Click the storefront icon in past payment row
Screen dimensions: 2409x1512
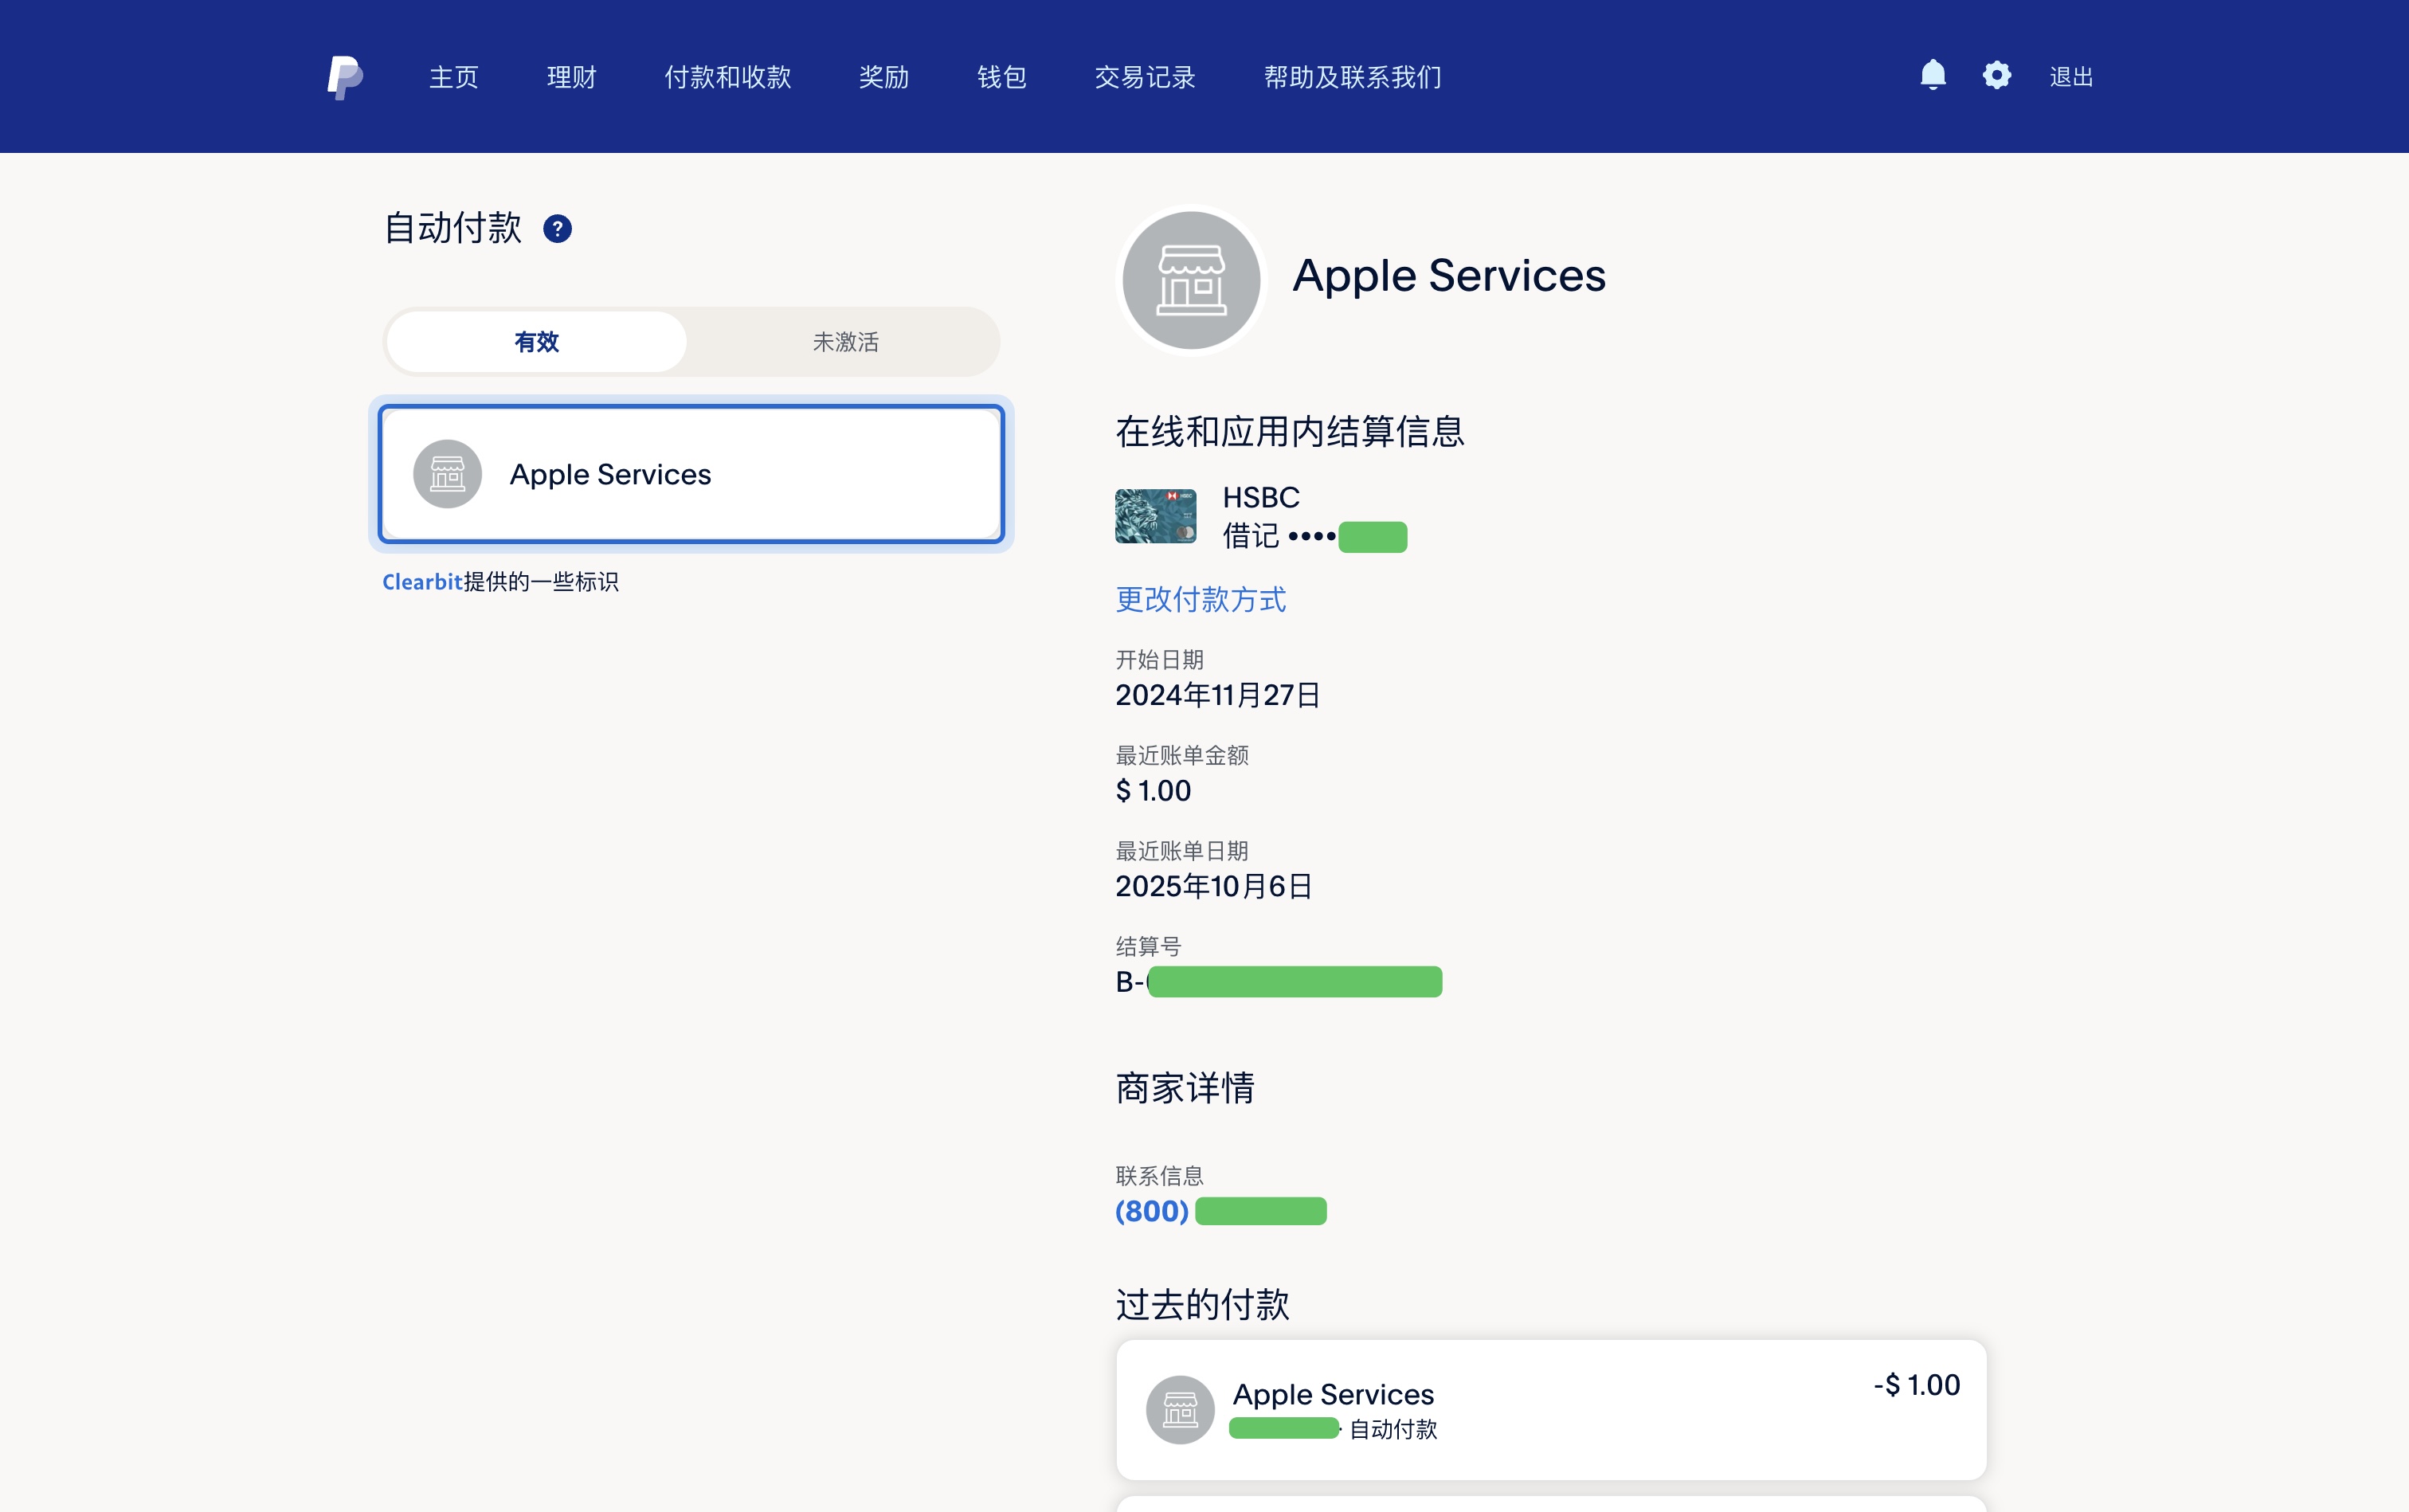(x=1179, y=1409)
